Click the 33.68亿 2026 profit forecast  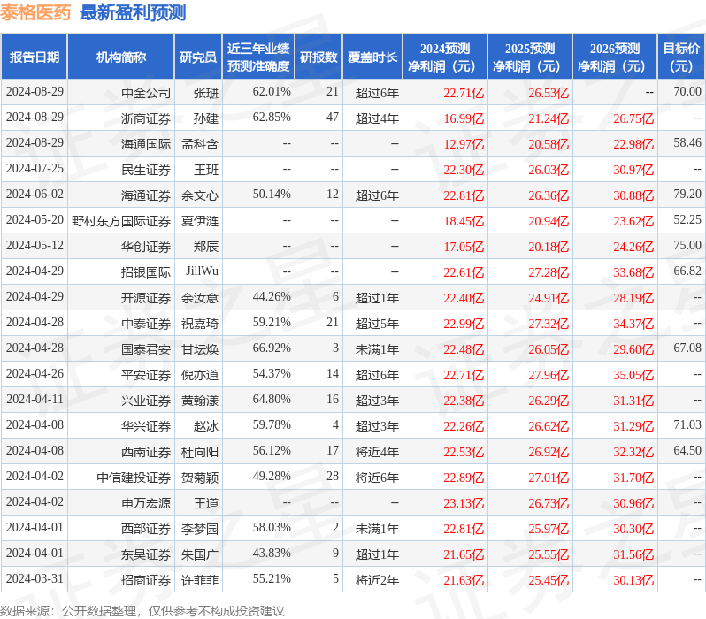[633, 272]
